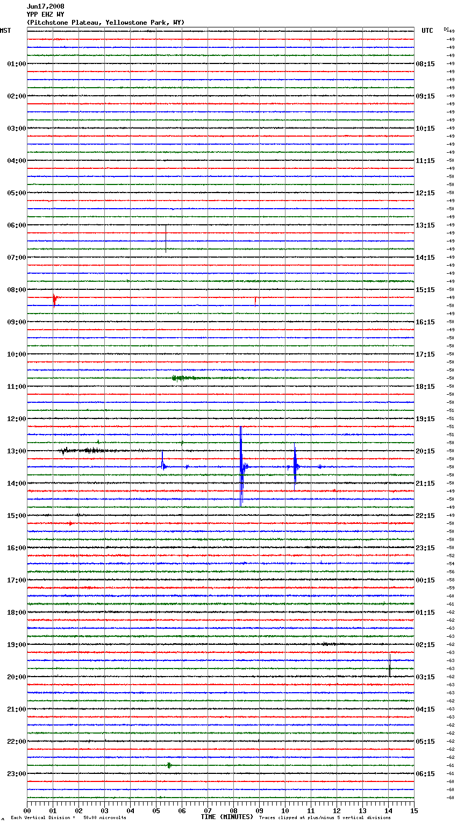Screen dimensions: 457x825
Task: Click the Each Vertical Division microvolts note
Action: pos(68,817)
